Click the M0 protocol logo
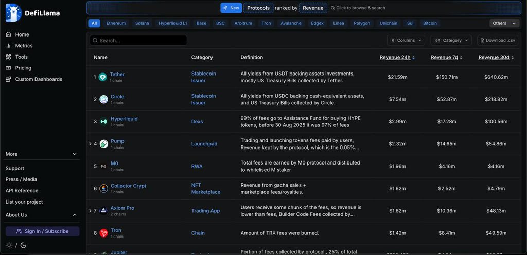 click(104, 166)
